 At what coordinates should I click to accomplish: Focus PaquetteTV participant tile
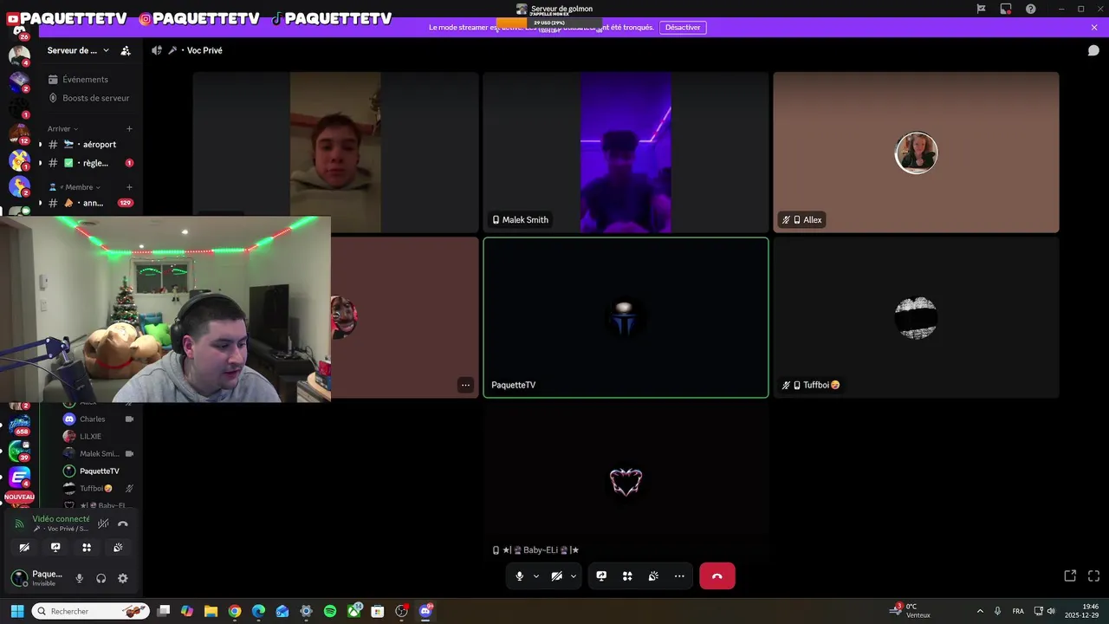626,317
